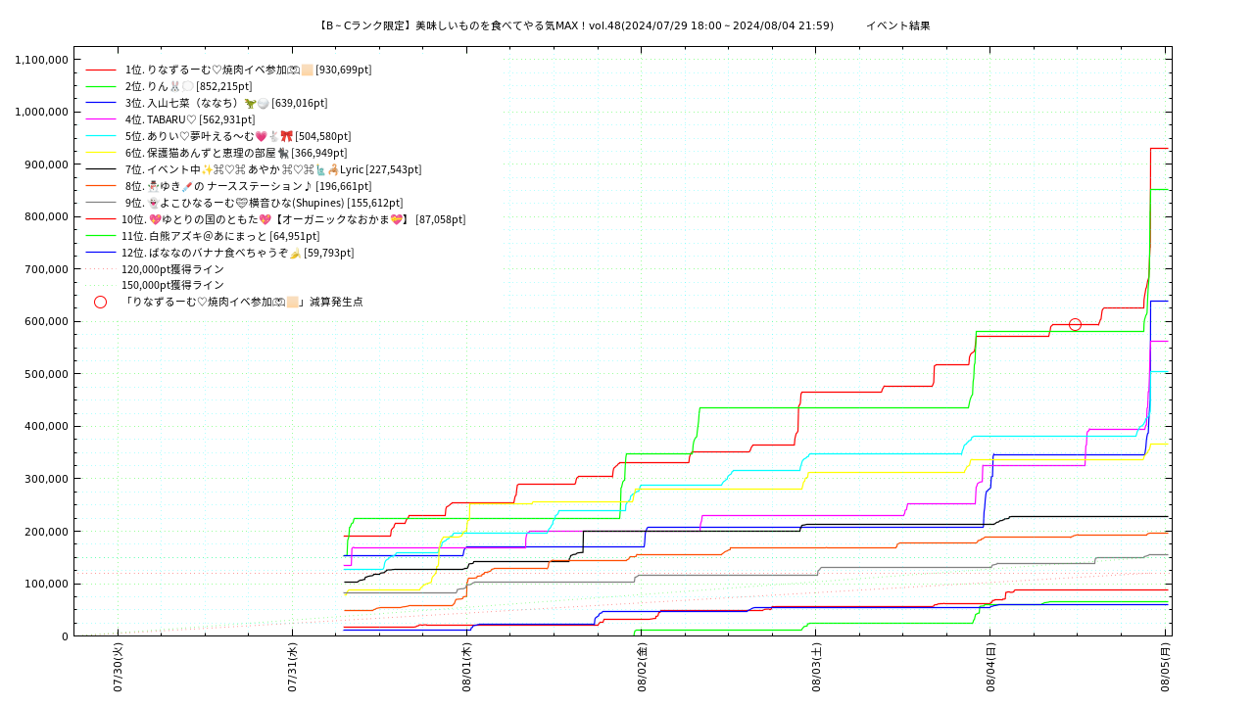Click the ghost emoji in the 9位 entry
This screenshot has height=705, width=1254.
(152, 203)
